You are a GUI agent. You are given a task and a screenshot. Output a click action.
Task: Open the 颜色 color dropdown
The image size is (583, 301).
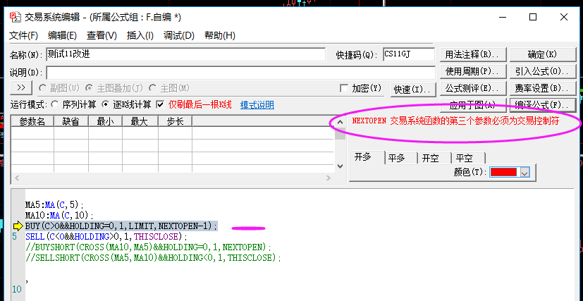coord(524,172)
